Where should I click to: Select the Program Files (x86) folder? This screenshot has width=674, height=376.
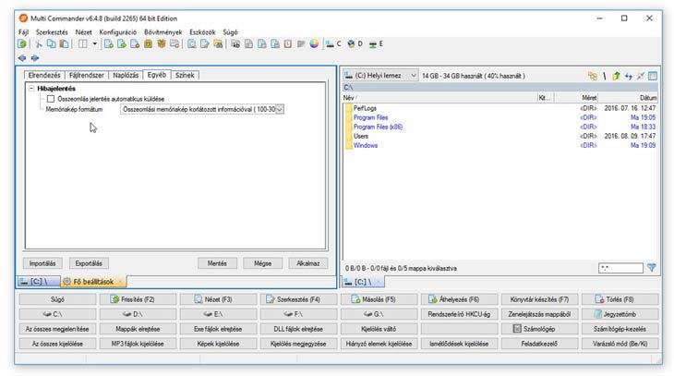pos(377,127)
